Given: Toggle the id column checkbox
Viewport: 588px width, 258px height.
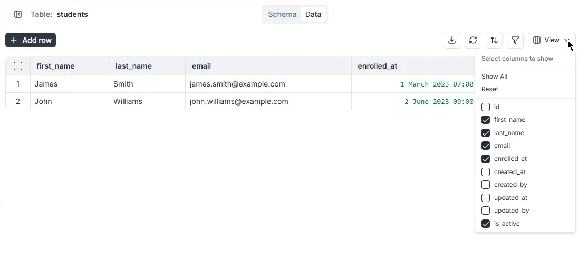Looking at the screenshot, I should click(x=486, y=107).
